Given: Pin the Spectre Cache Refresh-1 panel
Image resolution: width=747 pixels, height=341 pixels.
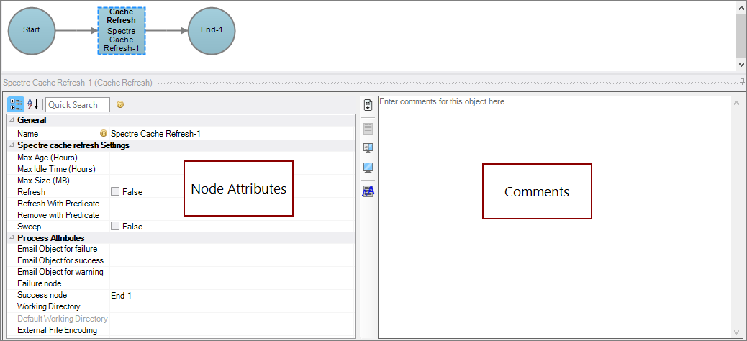Looking at the screenshot, I should coord(742,82).
